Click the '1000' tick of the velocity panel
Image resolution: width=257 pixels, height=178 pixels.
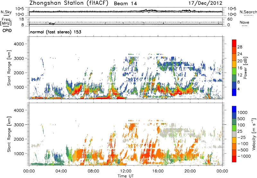(x=19, y=153)
